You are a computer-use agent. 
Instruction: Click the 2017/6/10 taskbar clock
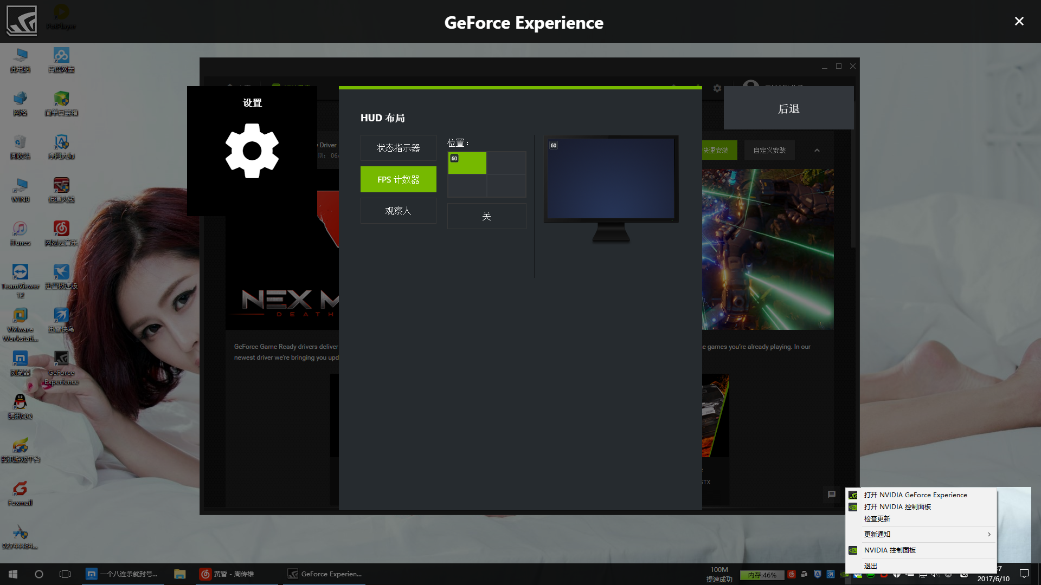993,578
